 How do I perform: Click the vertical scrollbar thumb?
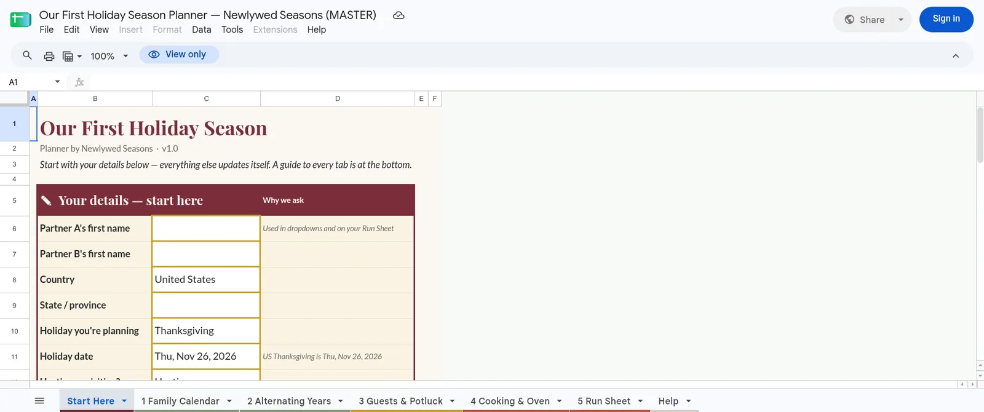tap(980, 135)
